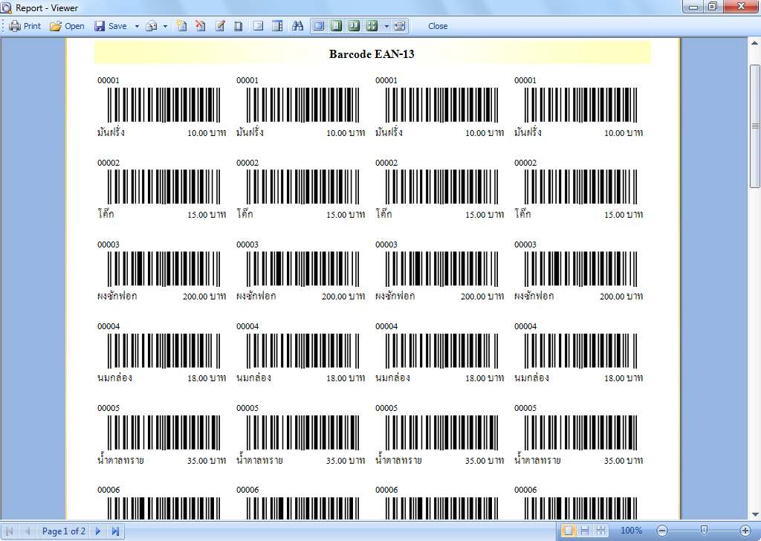Open a report file with Open button

coord(67,26)
